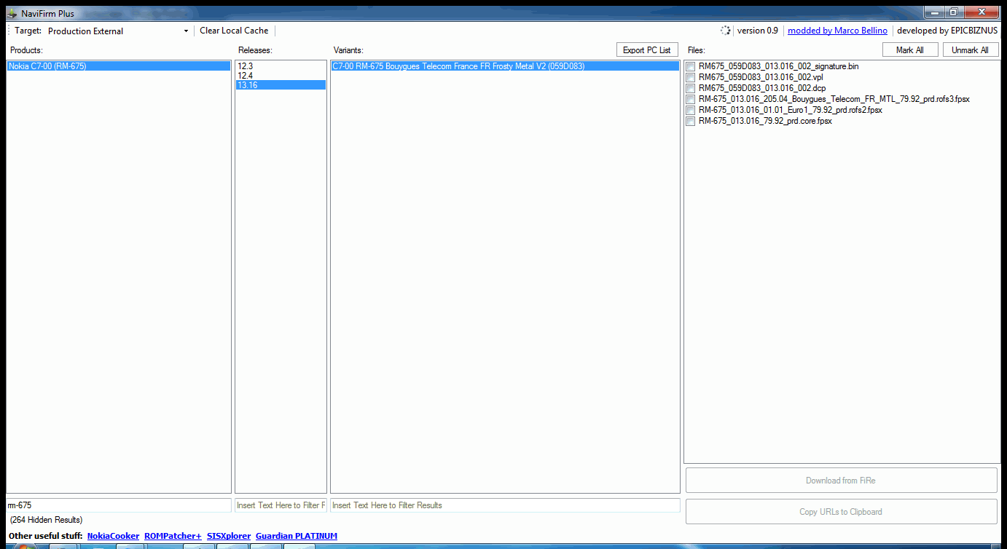This screenshot has width=1007, height=549.
Task: Maximize the NaviFirm Plus window
Action: [953, 12]
